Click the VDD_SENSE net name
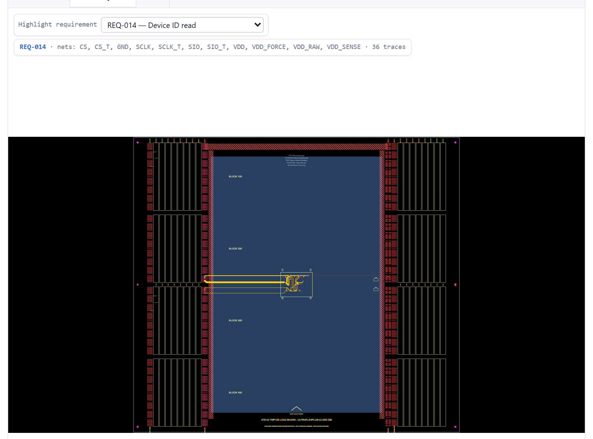This screenshot has height=439, width=593. [344, 47]
